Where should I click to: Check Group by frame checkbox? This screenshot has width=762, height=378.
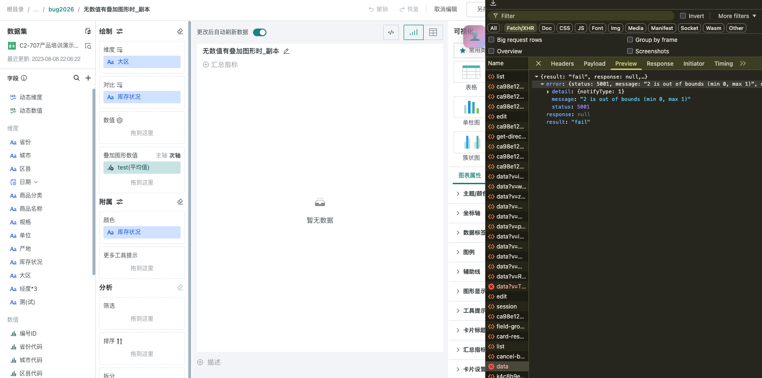(630, 40)
